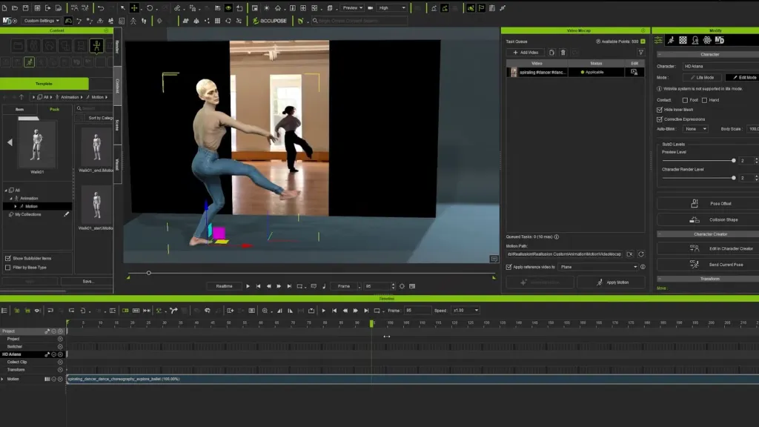Switch to the Pack tab

coord(54,109)
